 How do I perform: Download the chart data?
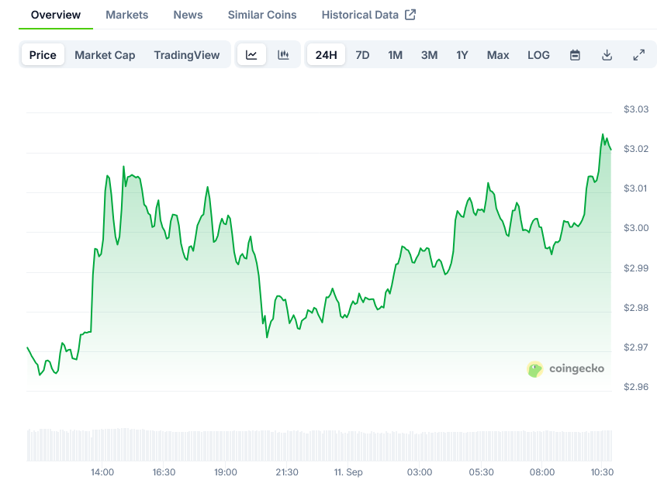[607, 55]
